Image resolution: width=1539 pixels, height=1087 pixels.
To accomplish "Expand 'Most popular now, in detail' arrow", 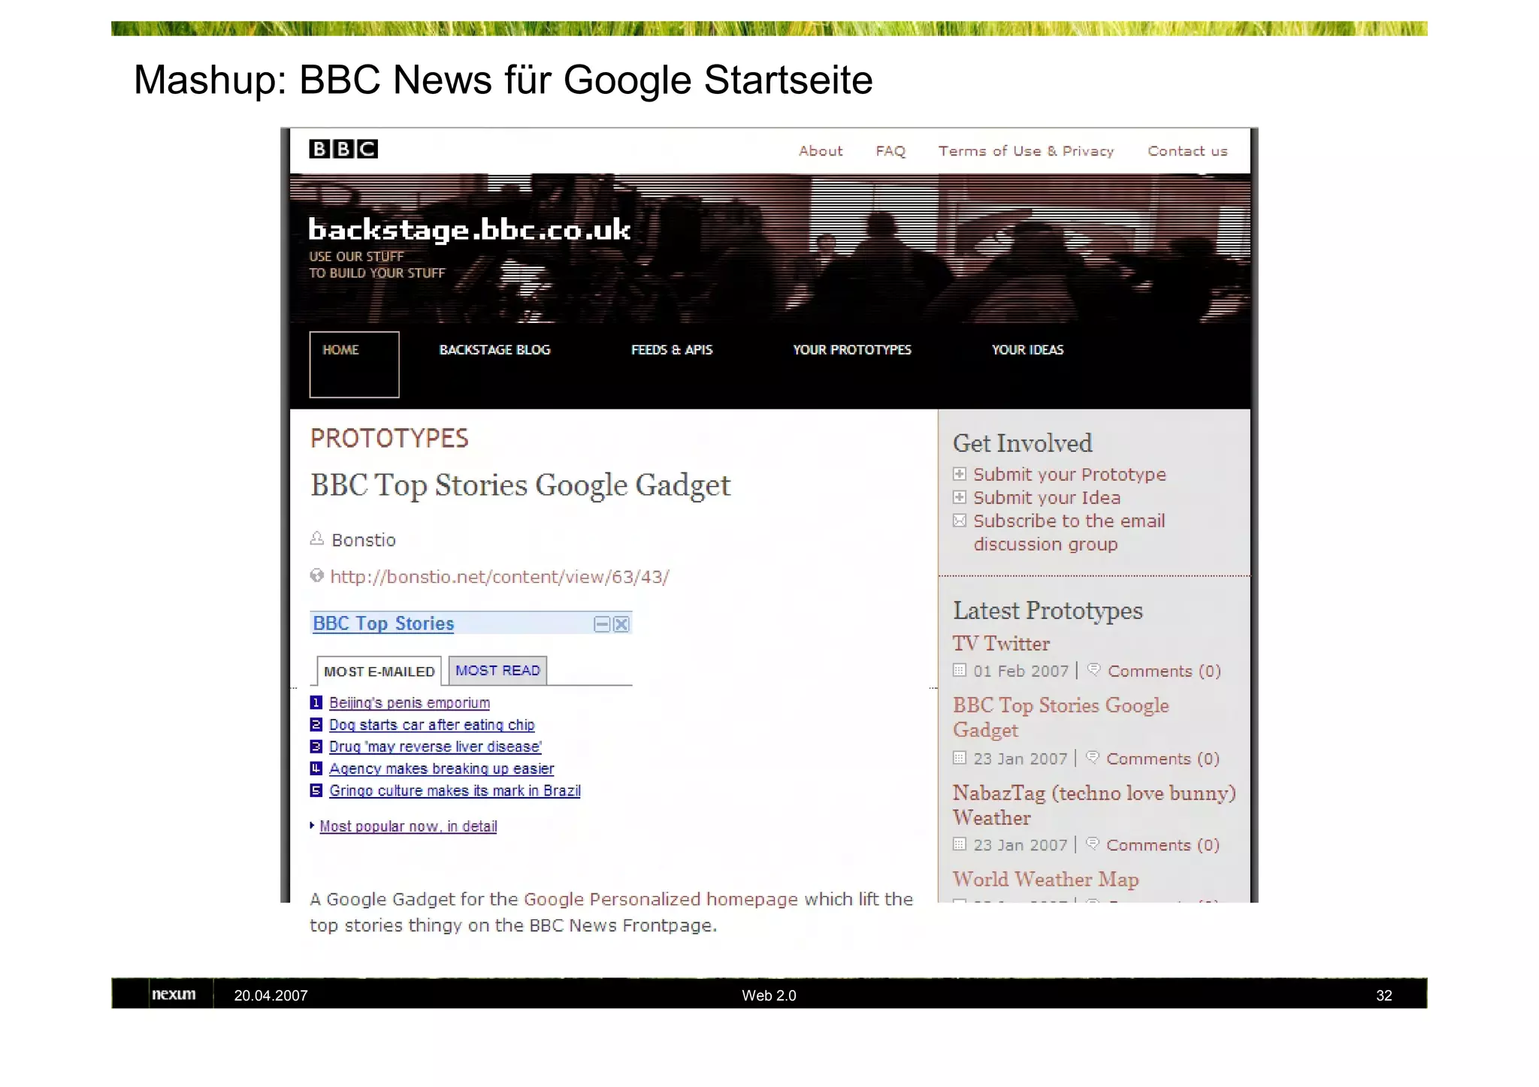I will point(312,826).
